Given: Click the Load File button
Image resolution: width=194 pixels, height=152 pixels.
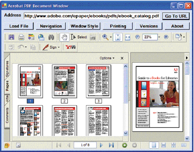Looking at the screenshot, I should [18, 26].
